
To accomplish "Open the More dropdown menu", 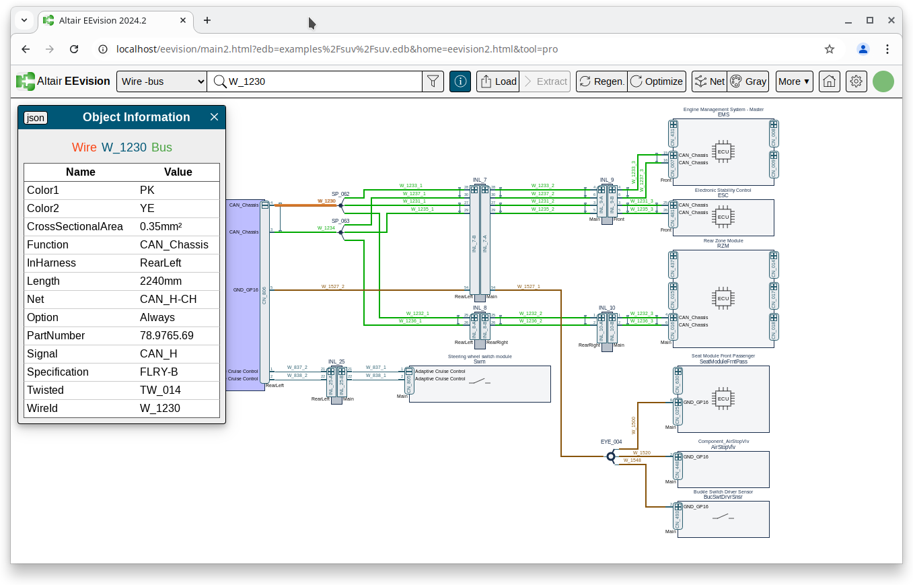I will tap(794, 81).
